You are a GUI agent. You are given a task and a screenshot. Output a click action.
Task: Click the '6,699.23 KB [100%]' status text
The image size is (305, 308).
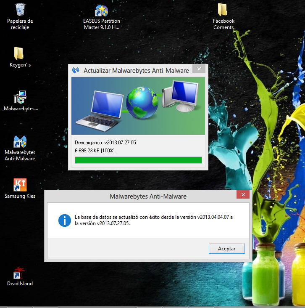click(95, 151)
